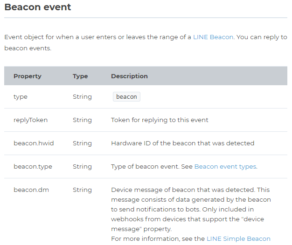Image resolution: width=292 pixels, height=245 pixels.
Task: Click the Beacon event heading
Action: click(38, 7)
